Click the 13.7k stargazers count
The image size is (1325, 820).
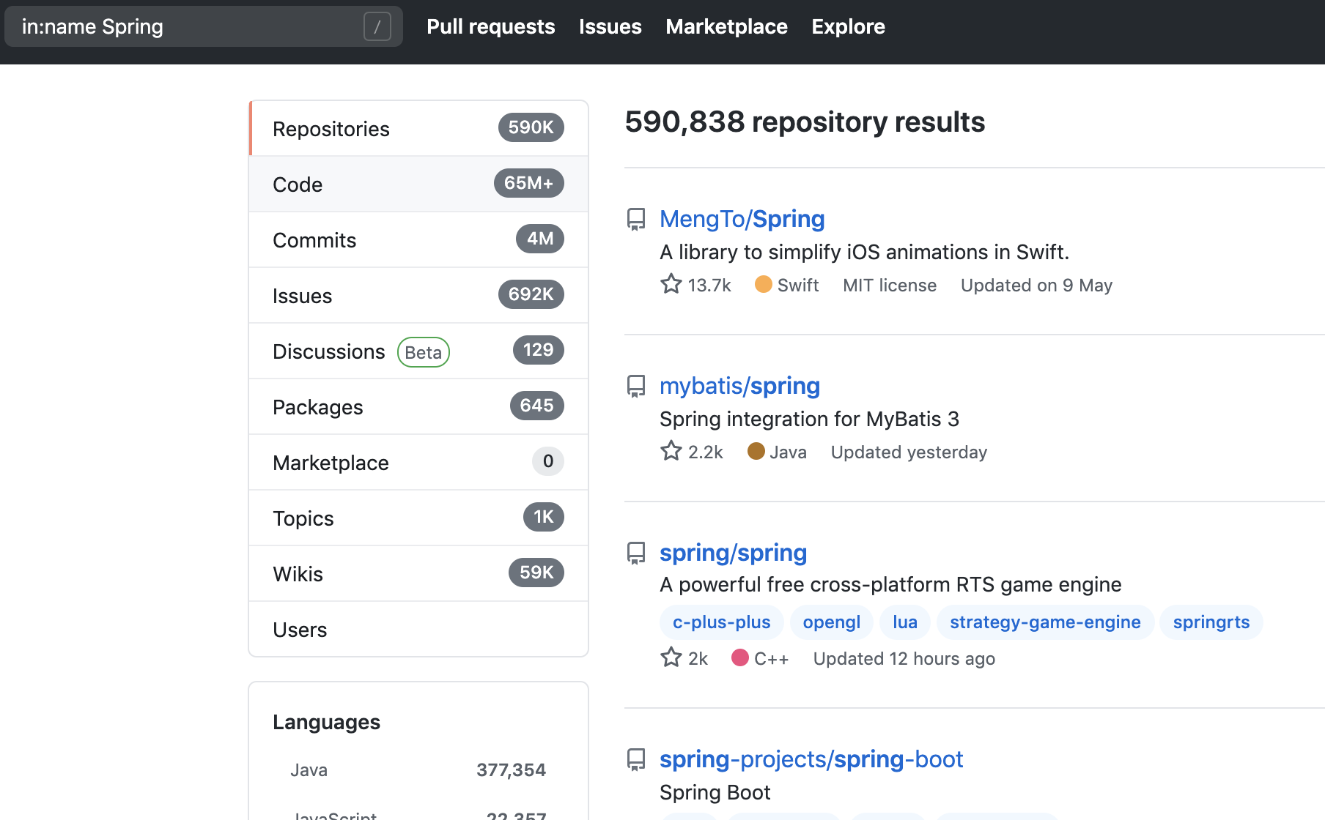(x=709, y=286)
